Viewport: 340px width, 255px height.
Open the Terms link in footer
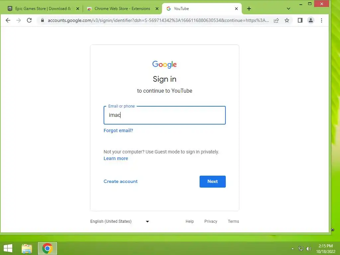pyautogui.click(x=233, y=221)
